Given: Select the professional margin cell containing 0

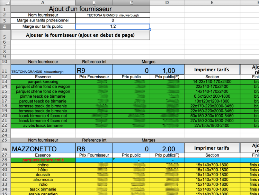Looking at the screenshot, I should click(x=113, y=20).
